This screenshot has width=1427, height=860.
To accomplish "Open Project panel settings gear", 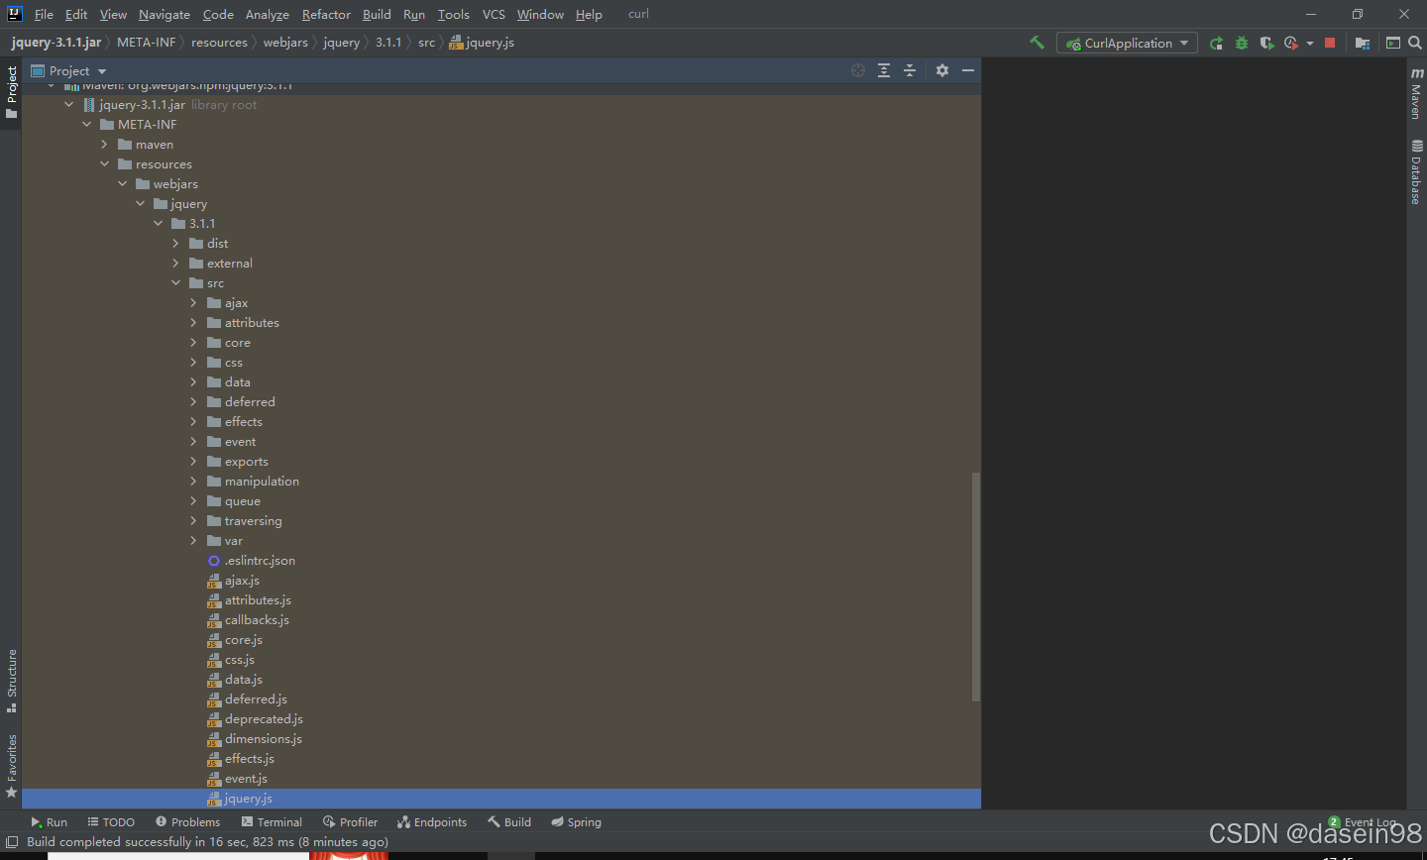I will click(x=942, y=70).
